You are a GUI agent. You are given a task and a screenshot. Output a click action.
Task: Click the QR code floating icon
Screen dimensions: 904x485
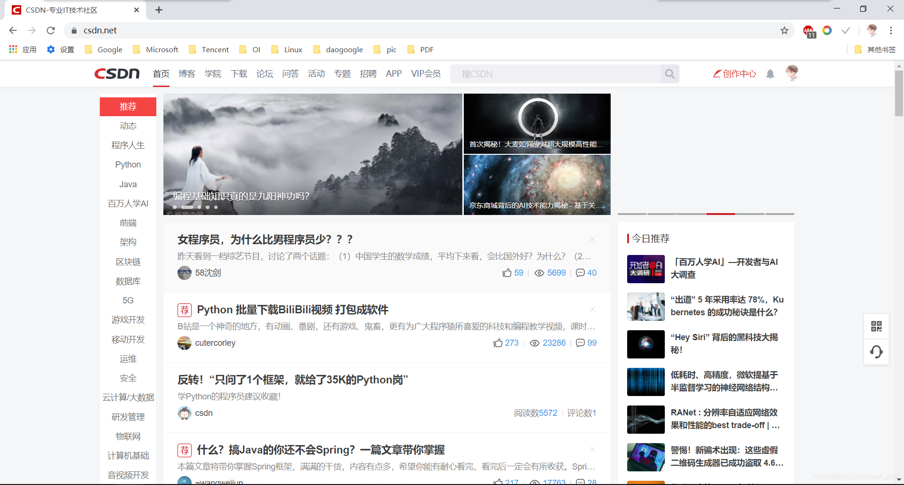pos(876,326)
